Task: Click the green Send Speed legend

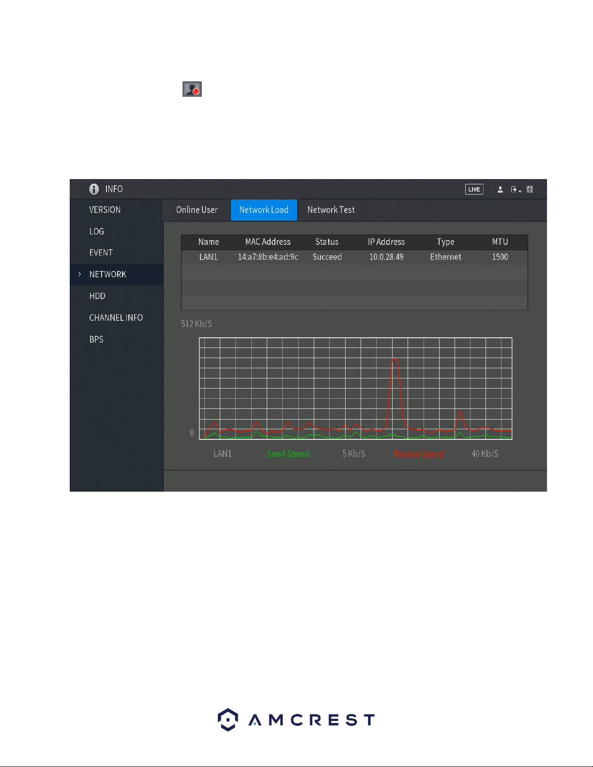Action: (x=288, y=454)
